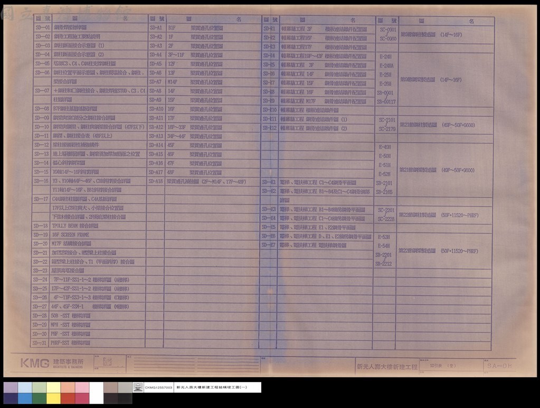Click the caption 新光人壽大樓新建工程結構竣工圖(一)
The image size is (540, 408).
point(212,387)
